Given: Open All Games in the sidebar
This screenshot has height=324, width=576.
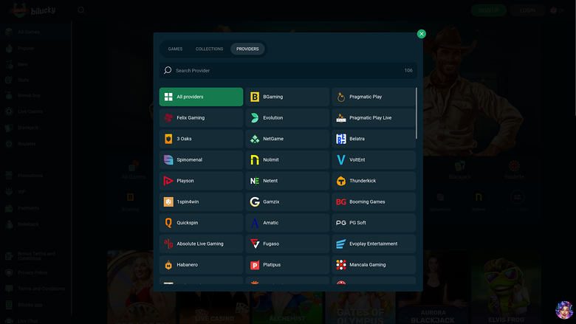Looking at the screenshot, I should coord(35,32).
